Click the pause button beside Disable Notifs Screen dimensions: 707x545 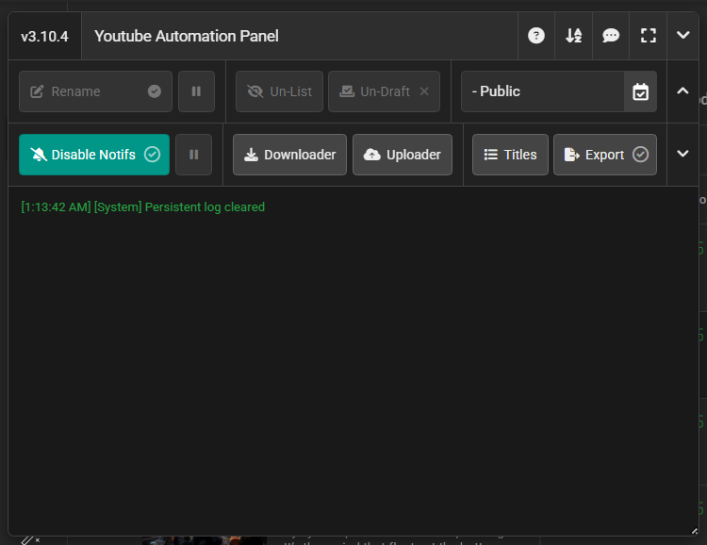(x=193, y=155)
